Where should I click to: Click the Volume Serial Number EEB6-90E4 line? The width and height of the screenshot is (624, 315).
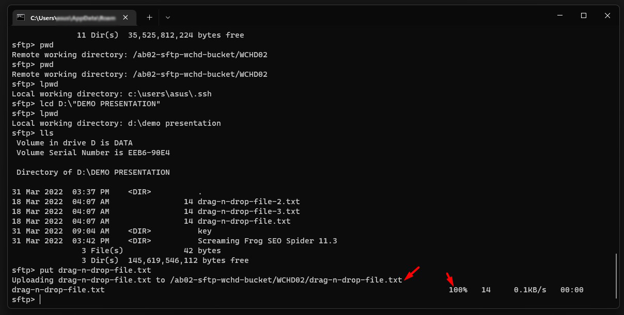click(93, 153)
